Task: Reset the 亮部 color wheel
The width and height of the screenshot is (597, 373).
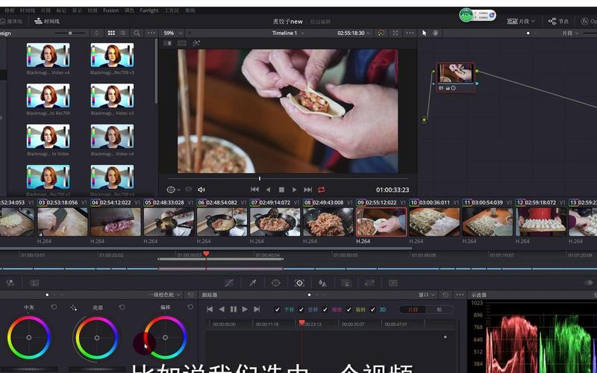Action: click(122, 307)
